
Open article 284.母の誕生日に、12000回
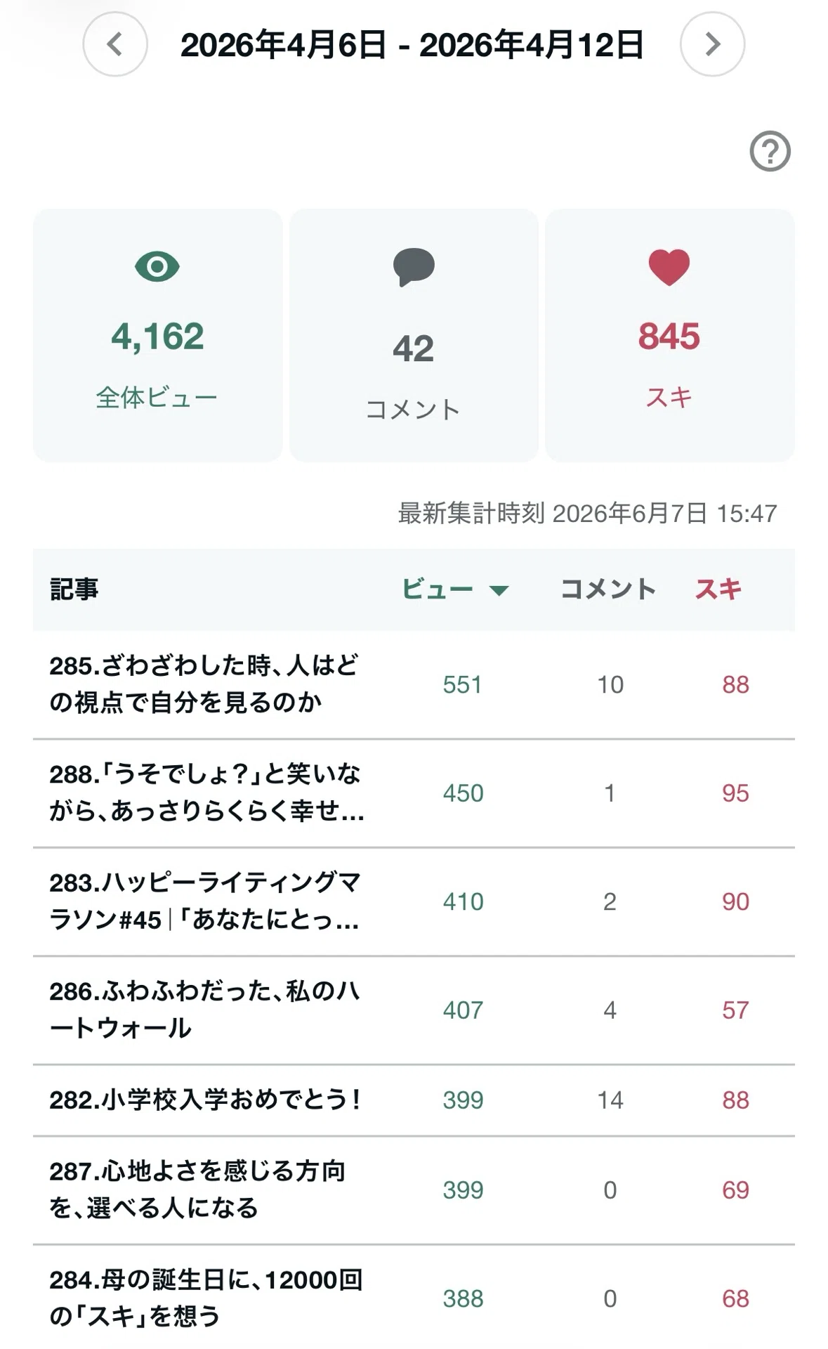[x=206, y=1298]
